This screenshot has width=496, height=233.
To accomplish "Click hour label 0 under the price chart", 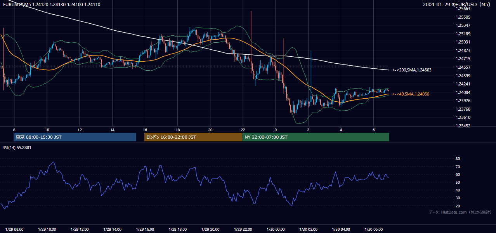I will coord(276,130).
